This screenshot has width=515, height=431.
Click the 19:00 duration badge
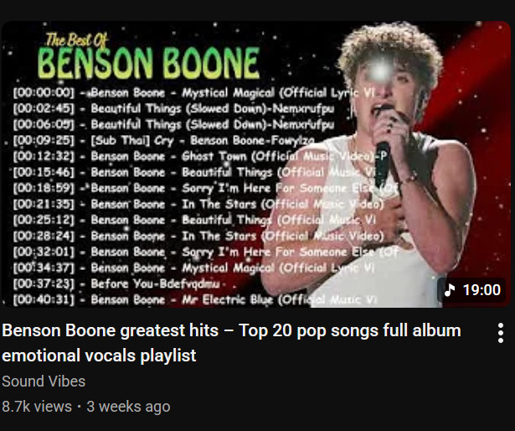tap(471, 290)
